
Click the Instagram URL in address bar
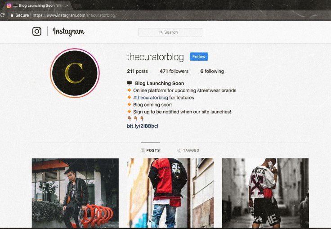(75, 15)
